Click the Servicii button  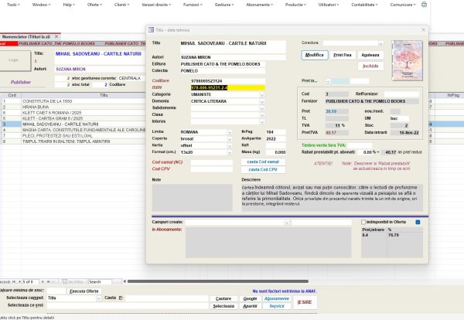(x=277, y=306)
